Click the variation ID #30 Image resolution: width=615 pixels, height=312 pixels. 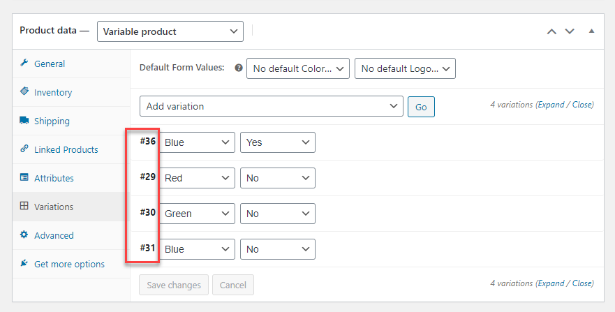[148, 212]
